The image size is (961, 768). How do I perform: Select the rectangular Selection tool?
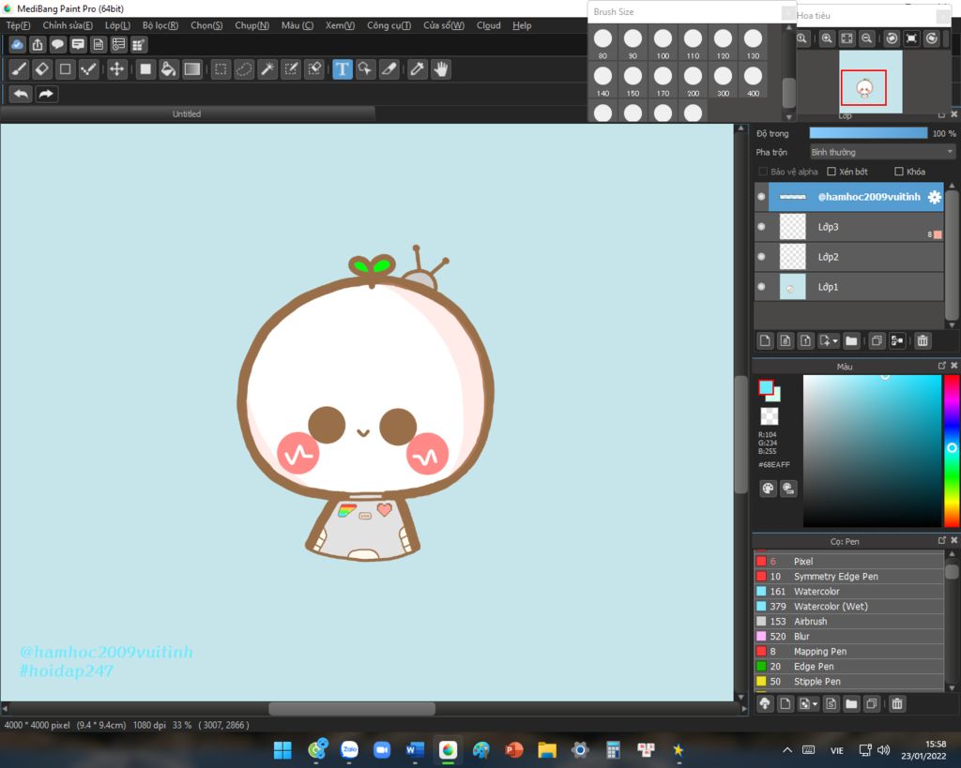pyautogui.click(x=221, y=69)
